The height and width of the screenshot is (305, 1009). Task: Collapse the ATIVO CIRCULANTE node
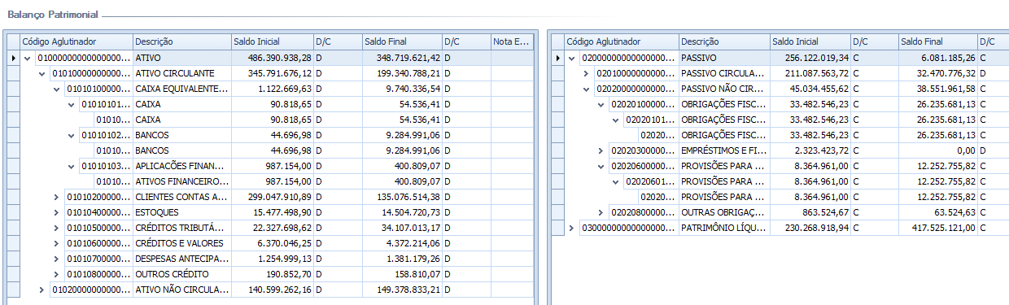(x=41, y=73)
